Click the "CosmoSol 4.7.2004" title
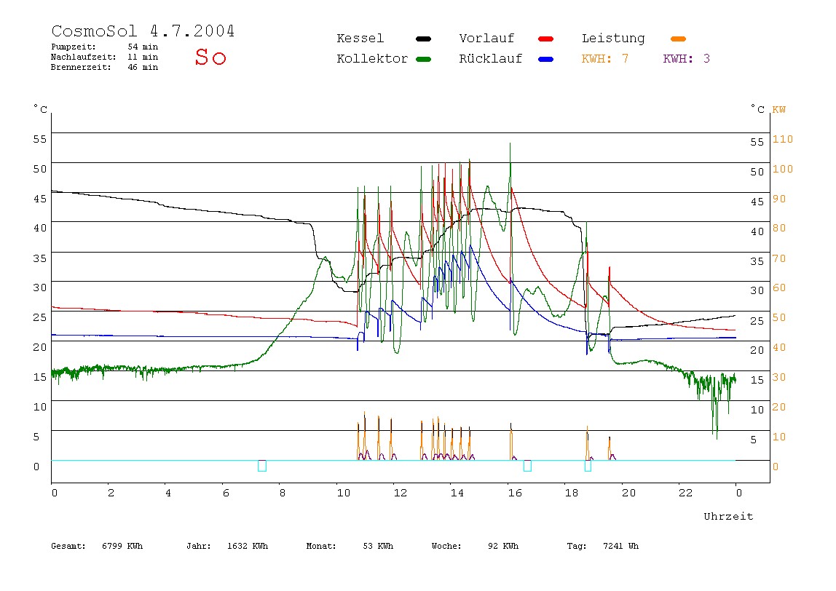 [143, 31]
